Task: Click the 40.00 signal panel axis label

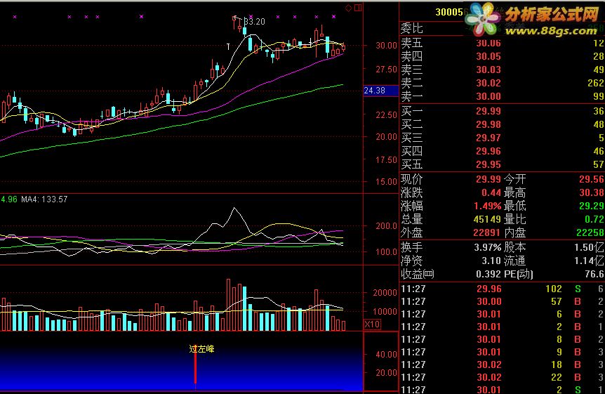Action: tap(386, 354)
